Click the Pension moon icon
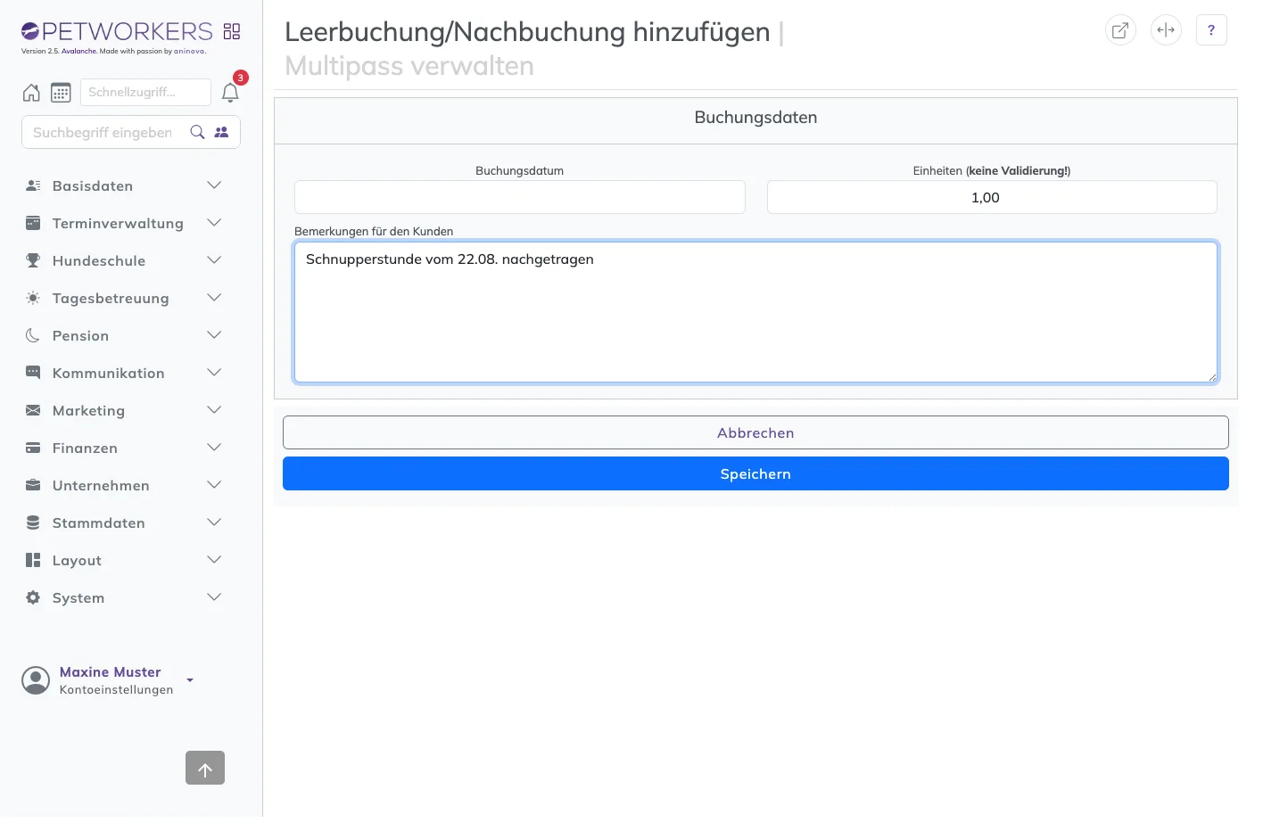Image resolution: width=1263 pixels, height=831 pixels. coord(33,335)
